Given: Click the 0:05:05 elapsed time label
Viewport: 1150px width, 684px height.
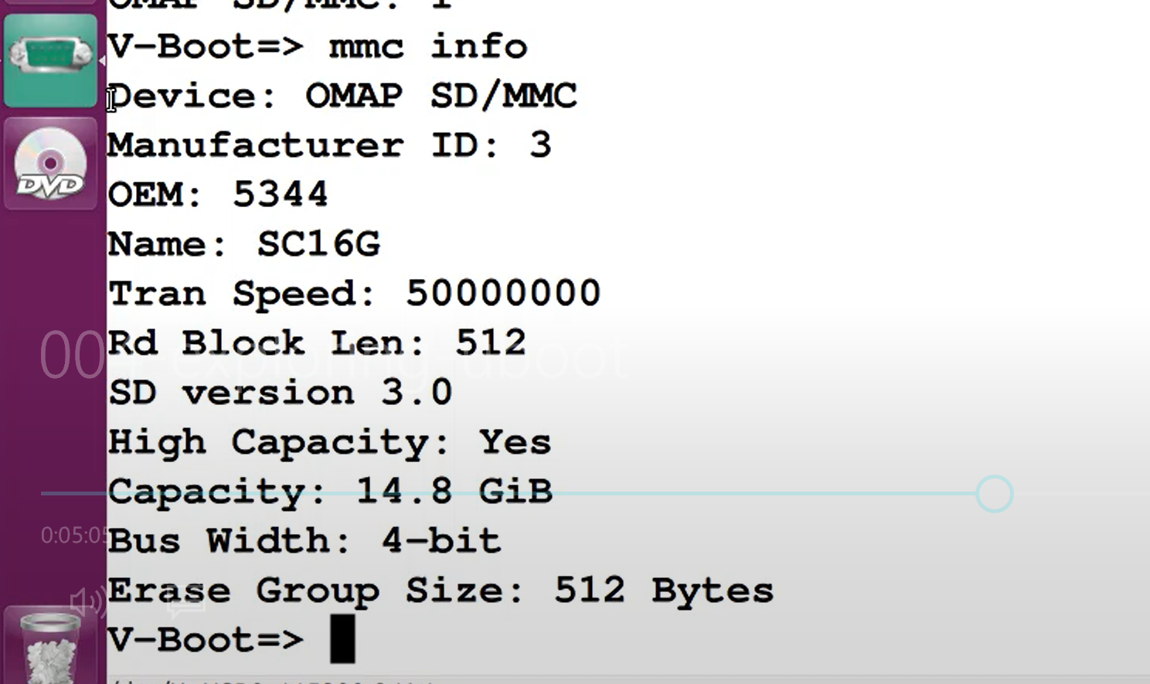Looking at the screenshot, I should click(x=74, y=536).
